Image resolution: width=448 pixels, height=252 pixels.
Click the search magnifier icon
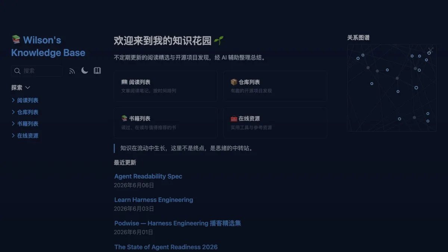(x=17, y=71)
